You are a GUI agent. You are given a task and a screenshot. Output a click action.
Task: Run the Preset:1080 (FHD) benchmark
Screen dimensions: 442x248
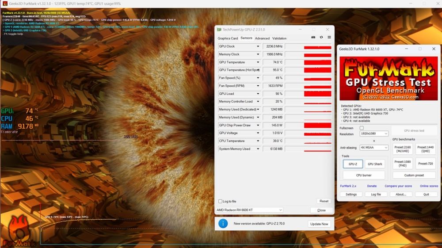pos(402,164)
